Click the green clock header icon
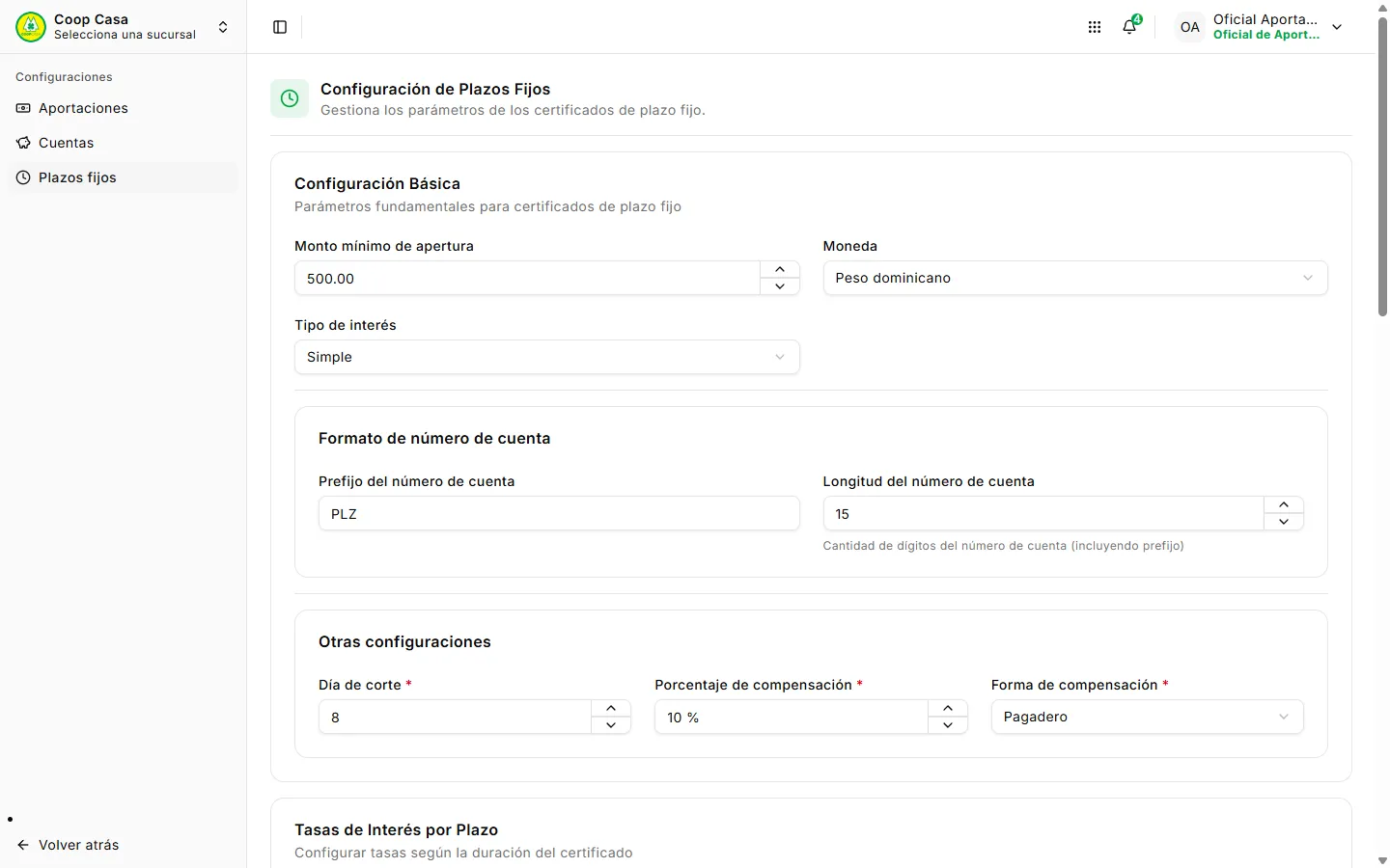This screenshot has width=1390, height=868. [x=290, y=98]
